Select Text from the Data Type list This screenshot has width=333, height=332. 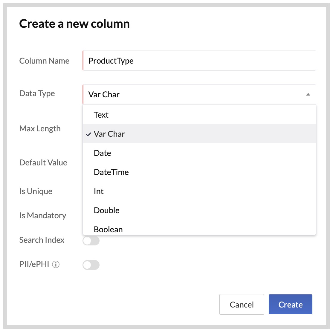pyautogui.click(x=101, y=115)
